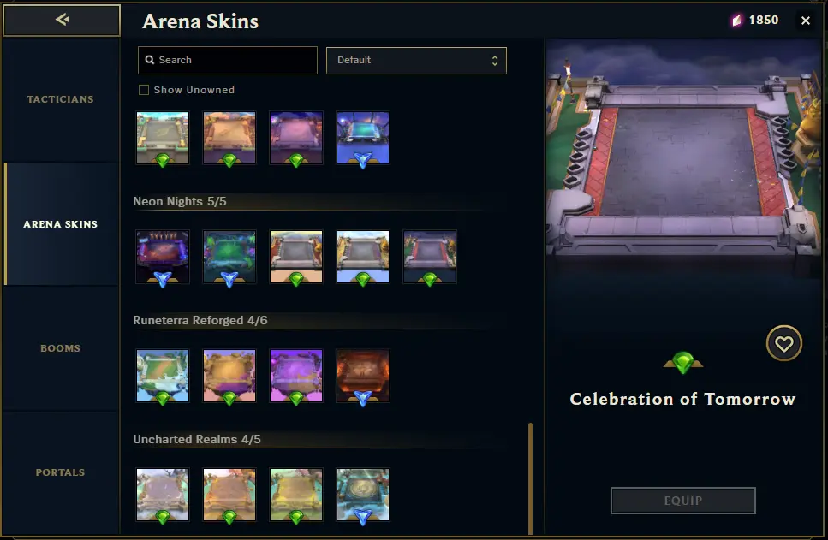Switch to the Tacticians tab
The height and width of the screenshot is (540, 828).
(60, 99)
